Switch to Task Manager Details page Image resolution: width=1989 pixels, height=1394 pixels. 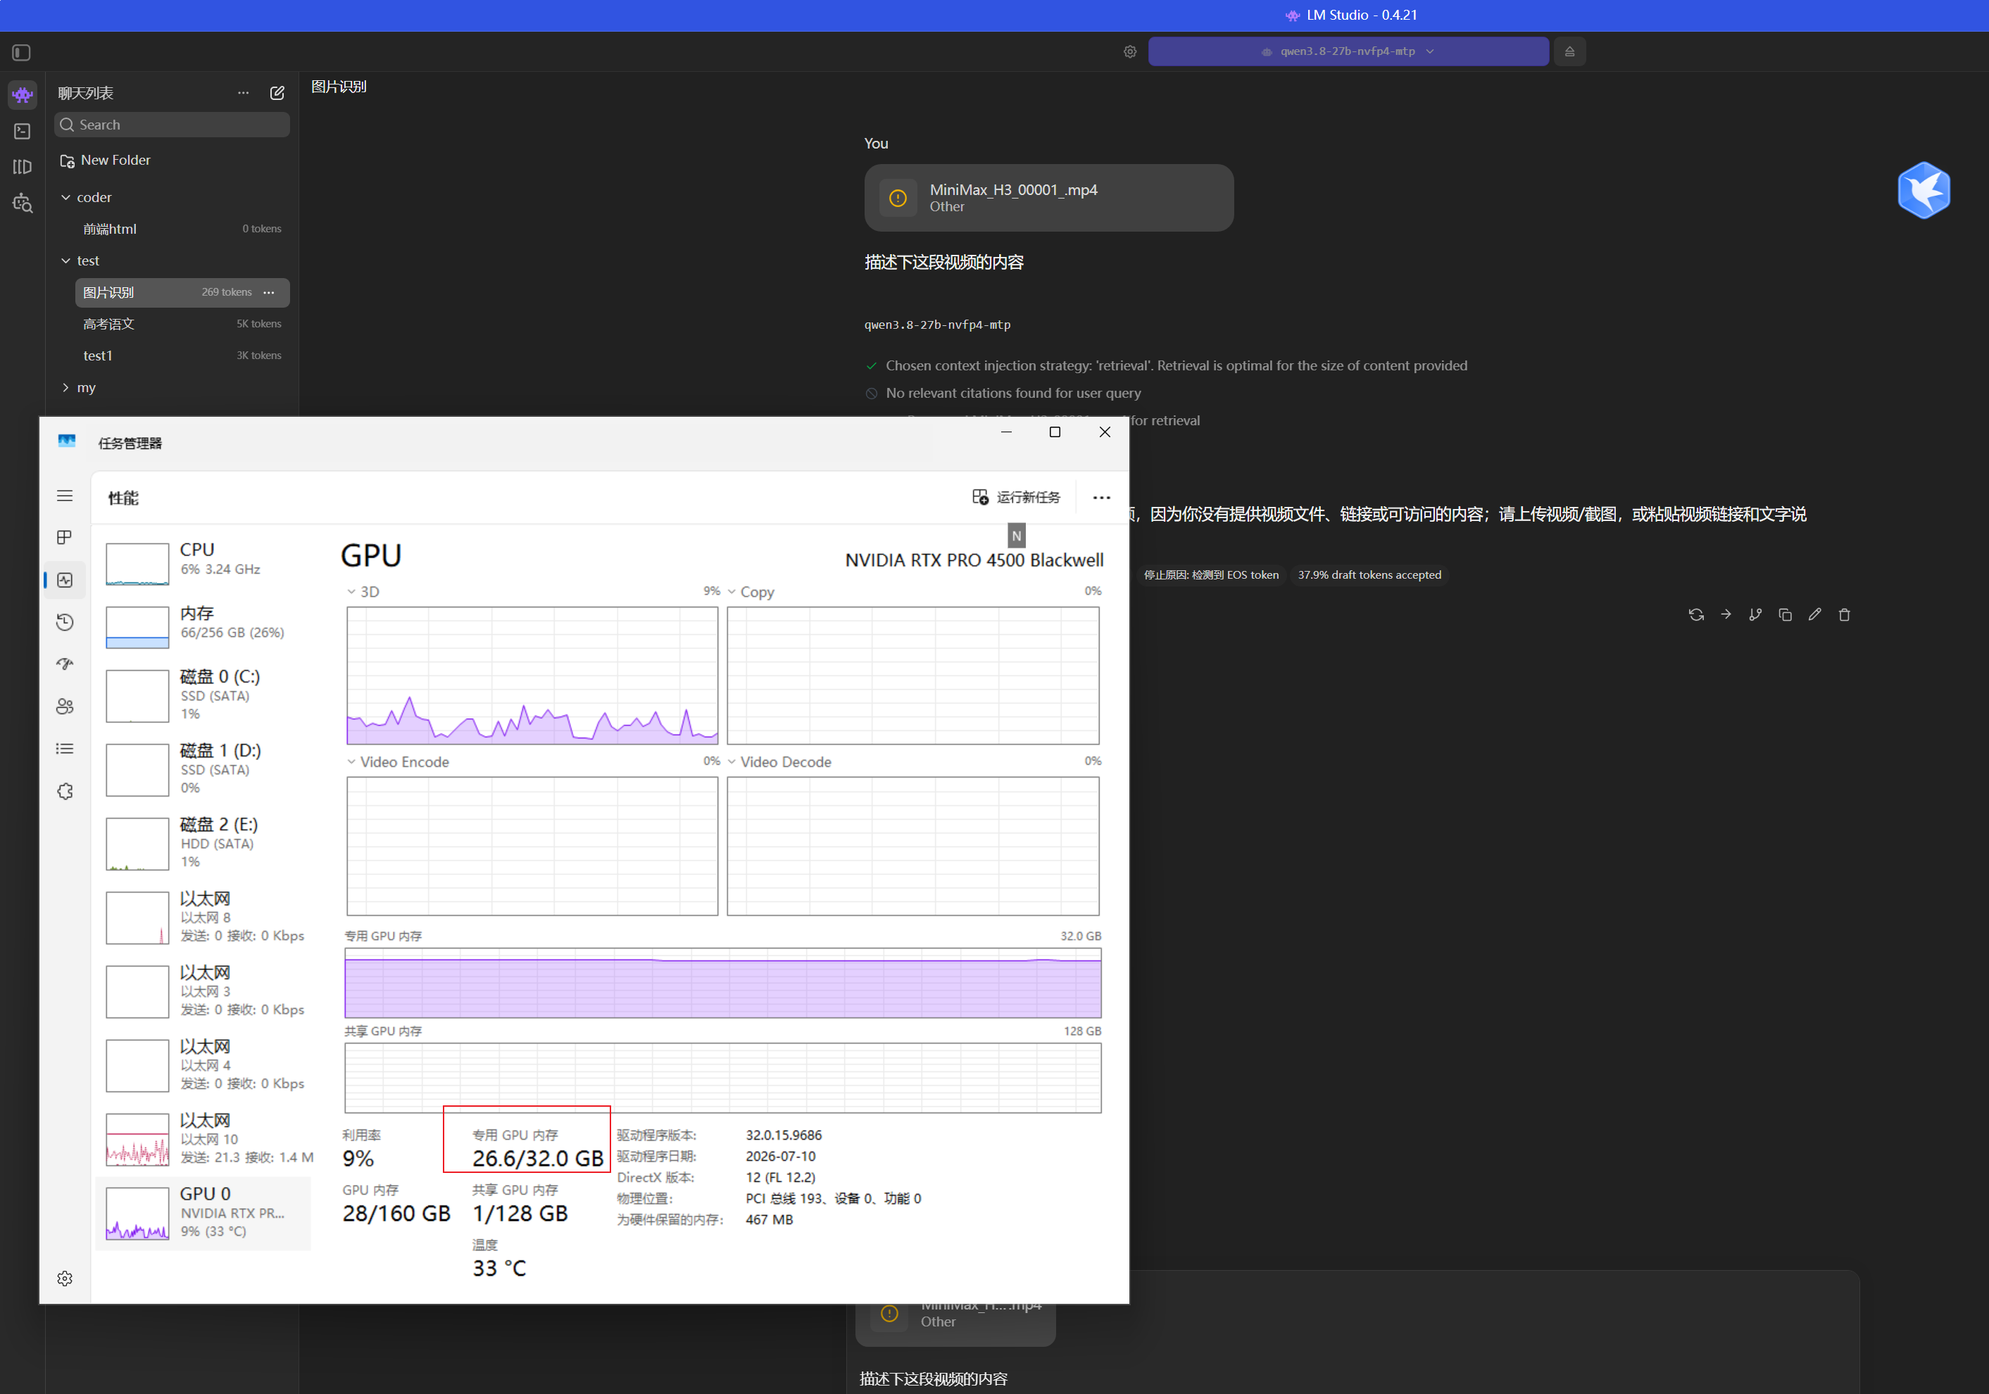click(x=65, y=748)
